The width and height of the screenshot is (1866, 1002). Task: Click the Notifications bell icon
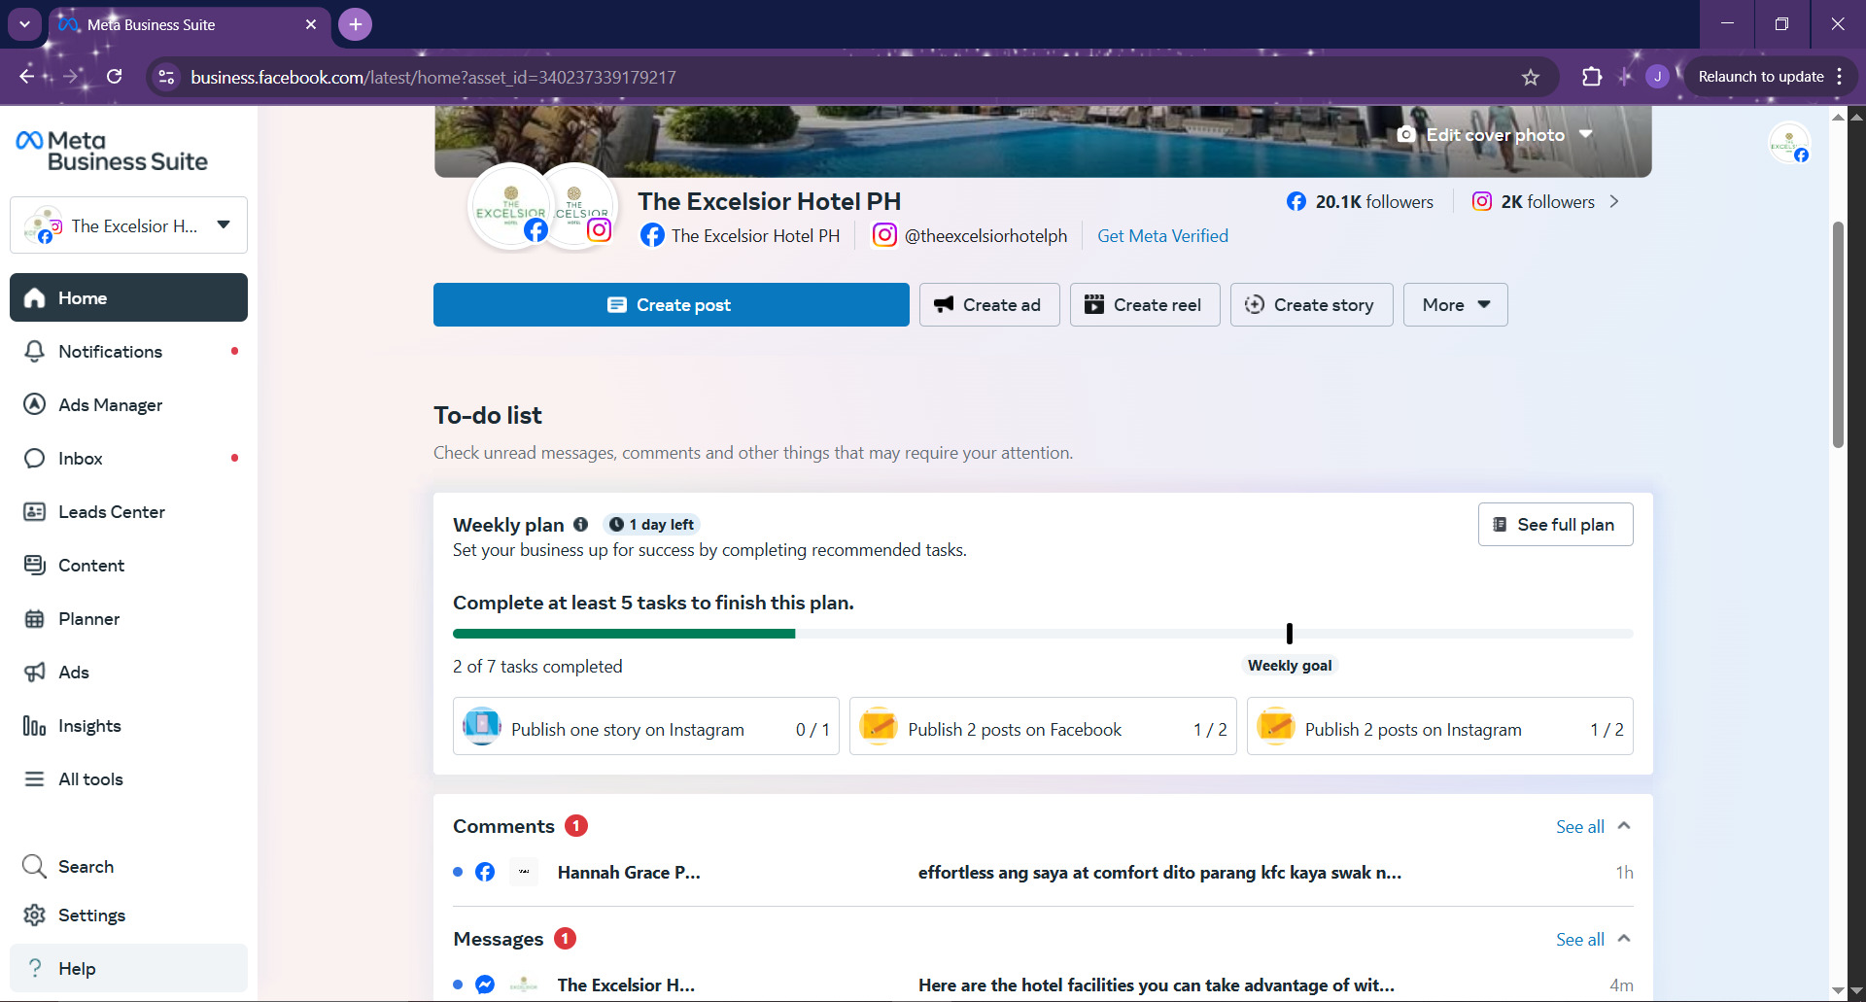click(35, 352)
